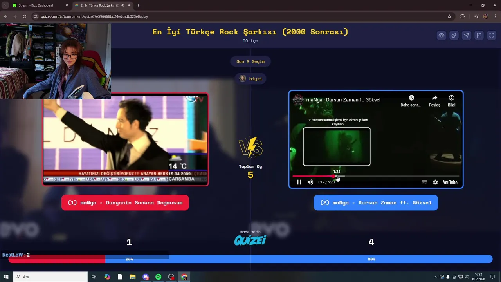501x282 pixels.
Task: Click the Bilgi info icon
Action: coord(451,98)
